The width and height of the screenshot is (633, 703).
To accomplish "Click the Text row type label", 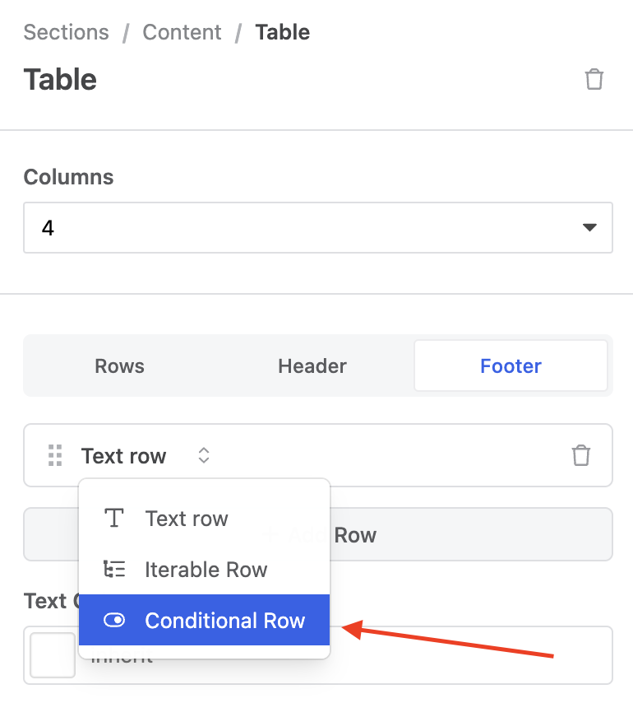I will tap(124, 455).
